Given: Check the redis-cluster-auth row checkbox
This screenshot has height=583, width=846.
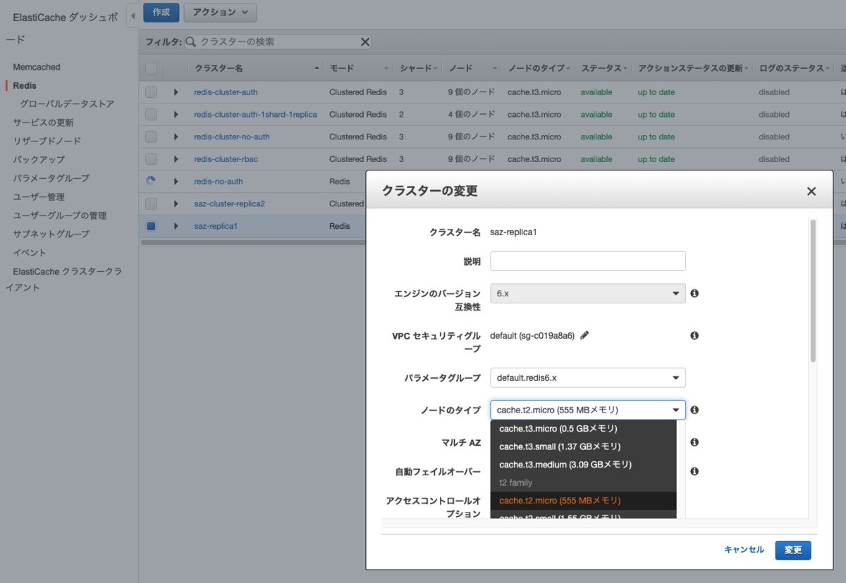Looking at the screenshot, I should click(151, 92).
